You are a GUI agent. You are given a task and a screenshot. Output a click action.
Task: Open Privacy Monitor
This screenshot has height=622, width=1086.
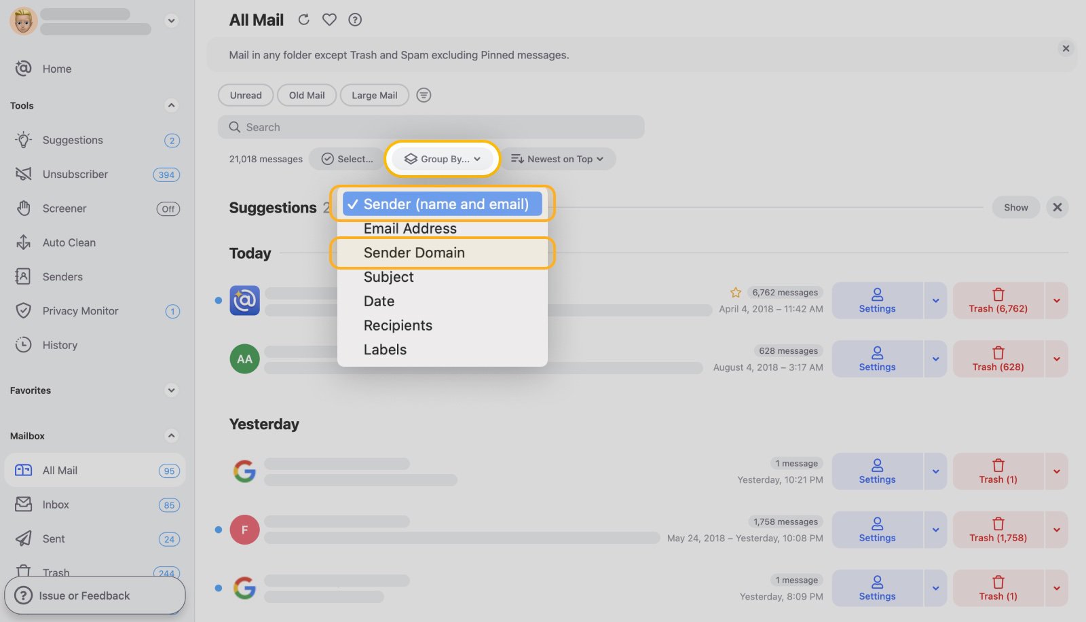79,311
